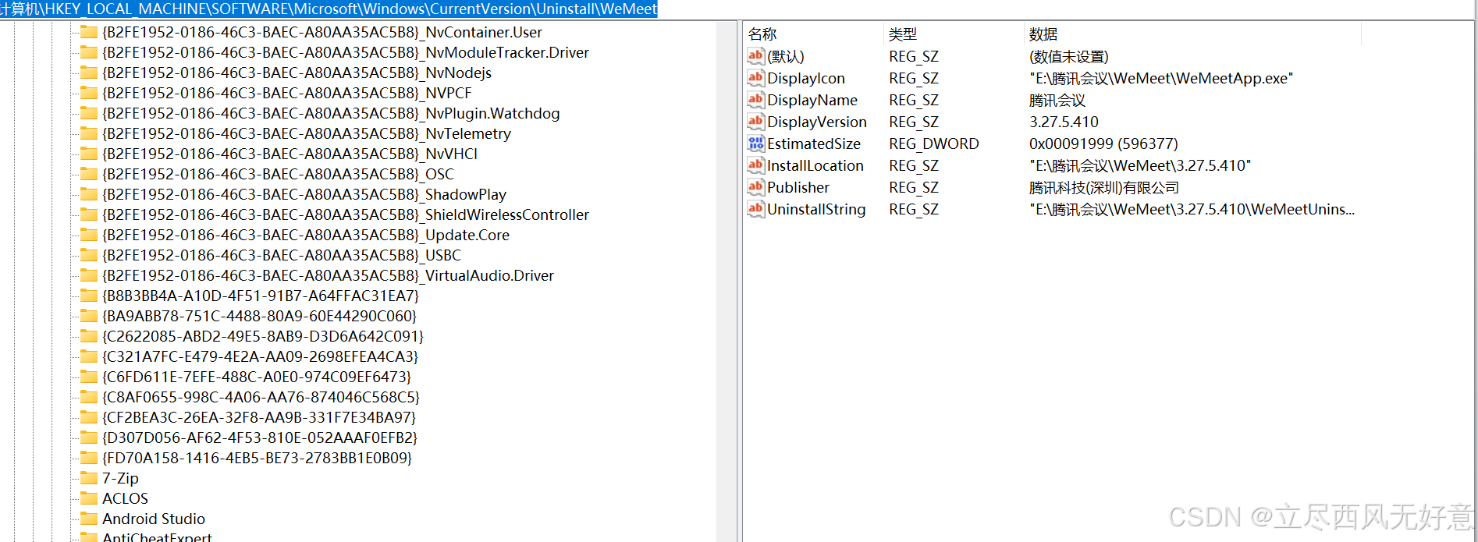Click the folder icon of VirtualAudio.Driver key
1478x542 pixels.
[89, 275]
